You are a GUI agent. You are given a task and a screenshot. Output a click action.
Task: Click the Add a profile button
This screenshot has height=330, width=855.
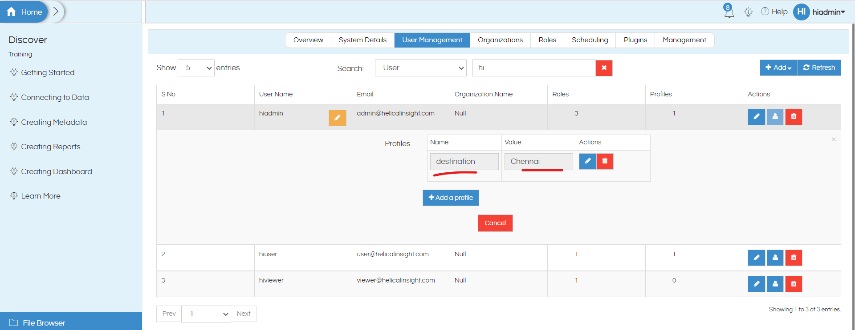point(451,198)
